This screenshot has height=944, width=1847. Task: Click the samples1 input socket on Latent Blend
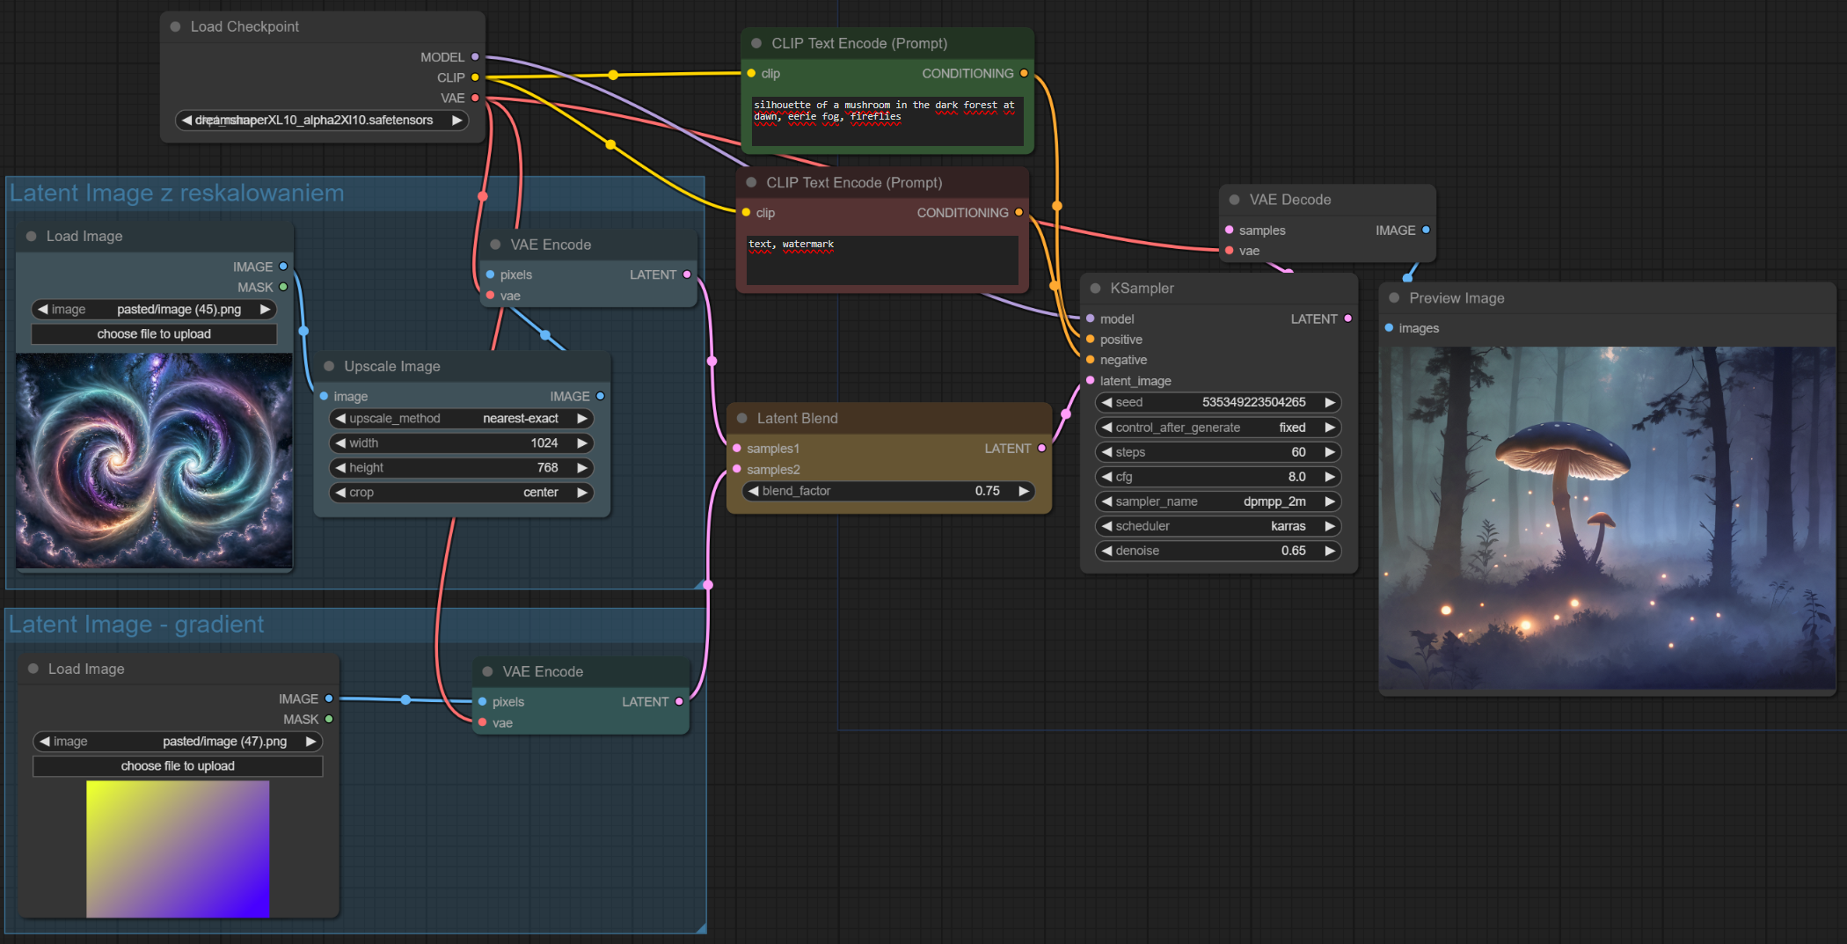[x=737, y=449]
